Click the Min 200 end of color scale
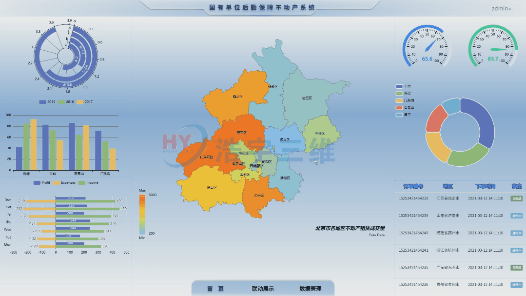Screen dimensions: 526x296 click(x=142, y=234)
